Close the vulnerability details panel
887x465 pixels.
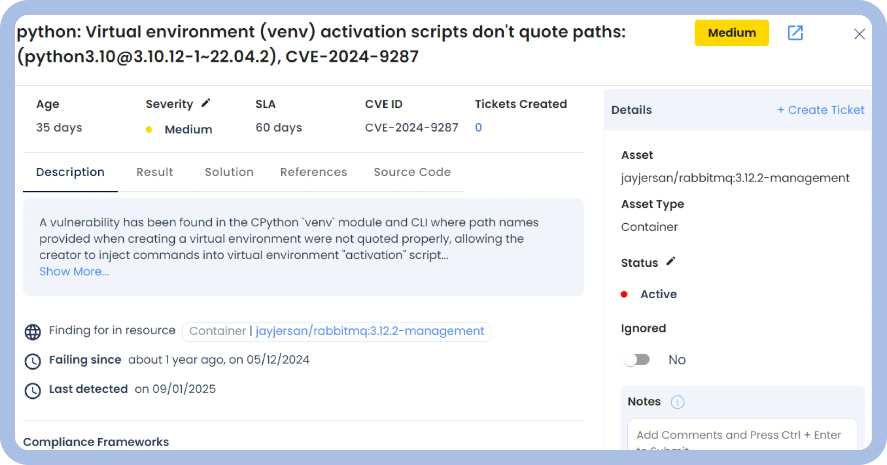pyautogui.click(x=859, y=34)
